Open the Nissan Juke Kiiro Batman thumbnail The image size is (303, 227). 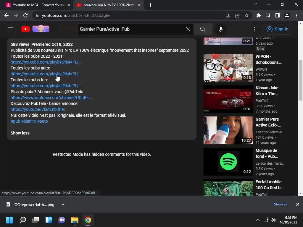pyautogui.click(x=228, y=99)
